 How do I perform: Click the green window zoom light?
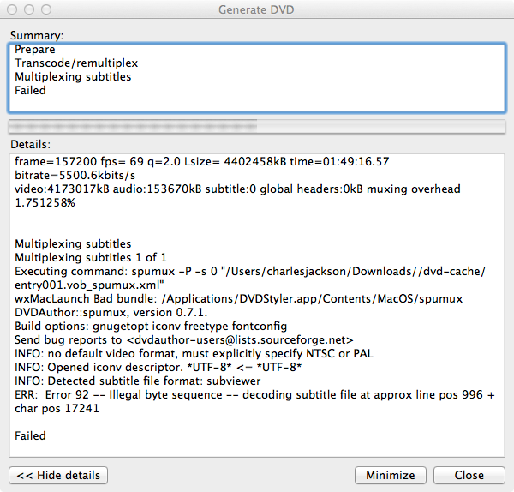46,9
